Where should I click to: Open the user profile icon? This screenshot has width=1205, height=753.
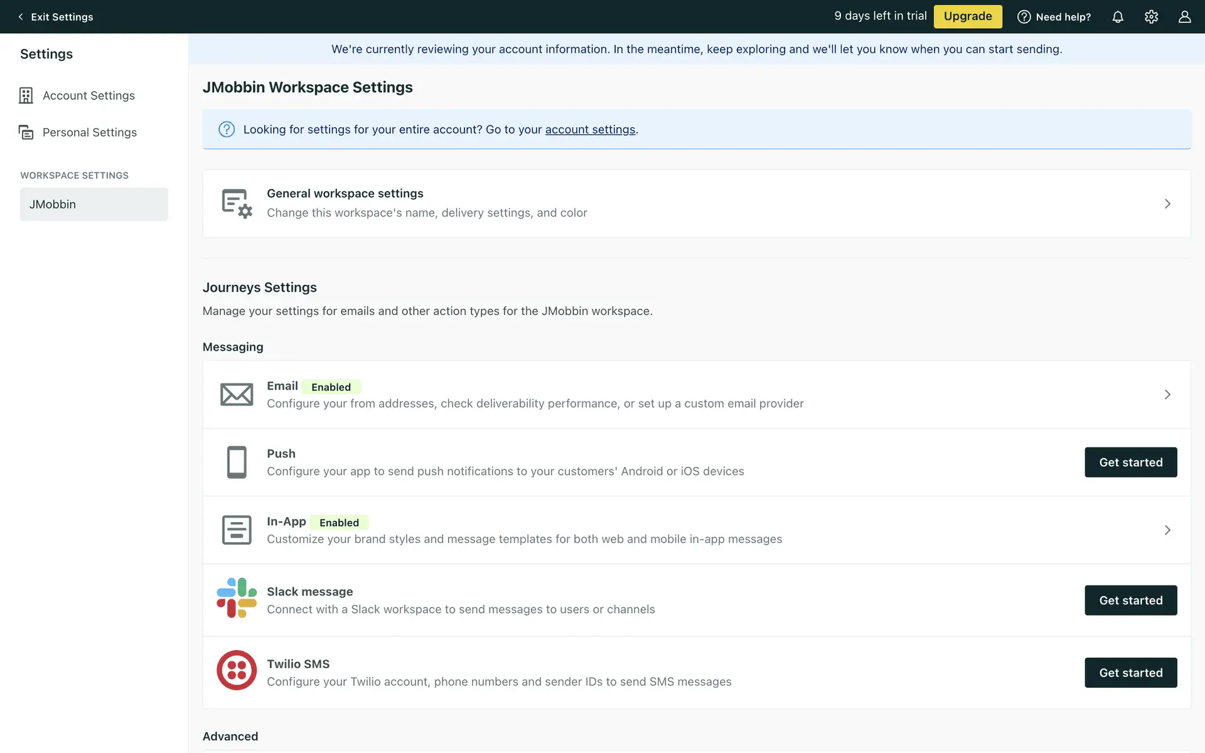pyautogui.click(x=1184, y=17)
